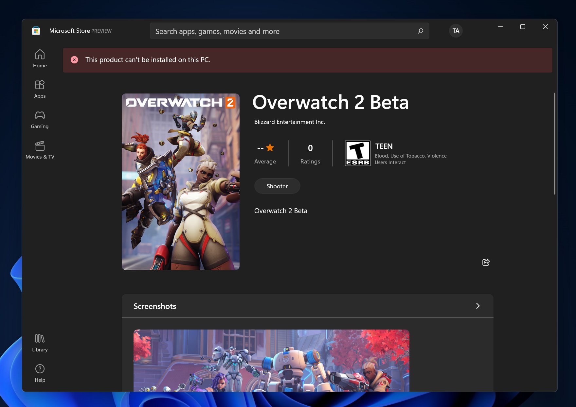Screen dimensions: 576x407
Task: Click the ESRB Teen rating badge
Action: click(358, 153)
